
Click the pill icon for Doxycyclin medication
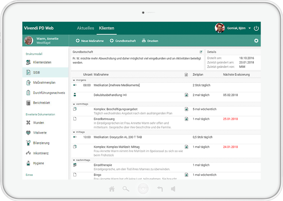click(x=75, y=137)
